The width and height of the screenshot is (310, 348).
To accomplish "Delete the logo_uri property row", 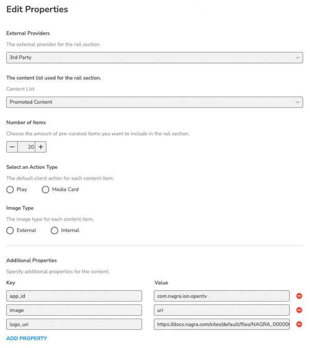I will (299, 324).
